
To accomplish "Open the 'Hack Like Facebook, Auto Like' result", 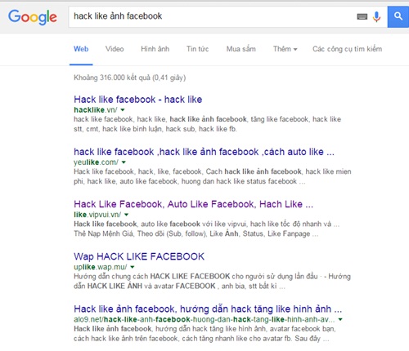I will click(193, 204).
